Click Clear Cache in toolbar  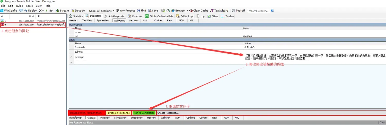(199, 11)
